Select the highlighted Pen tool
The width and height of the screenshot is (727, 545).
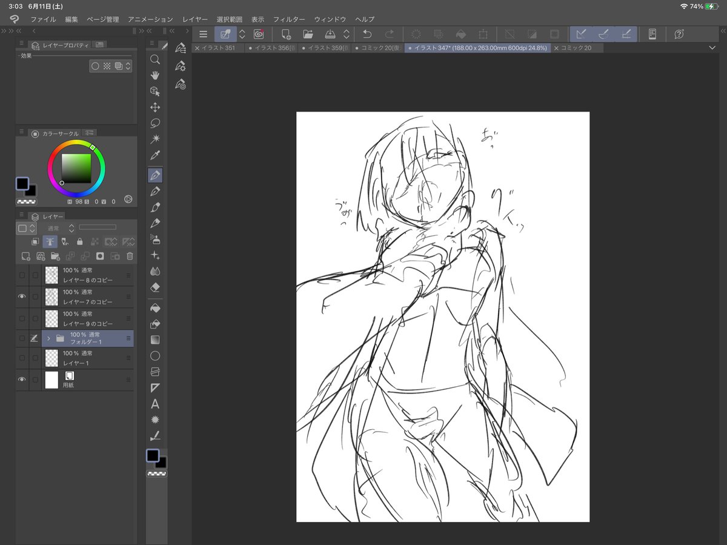[x=155, y=175]
